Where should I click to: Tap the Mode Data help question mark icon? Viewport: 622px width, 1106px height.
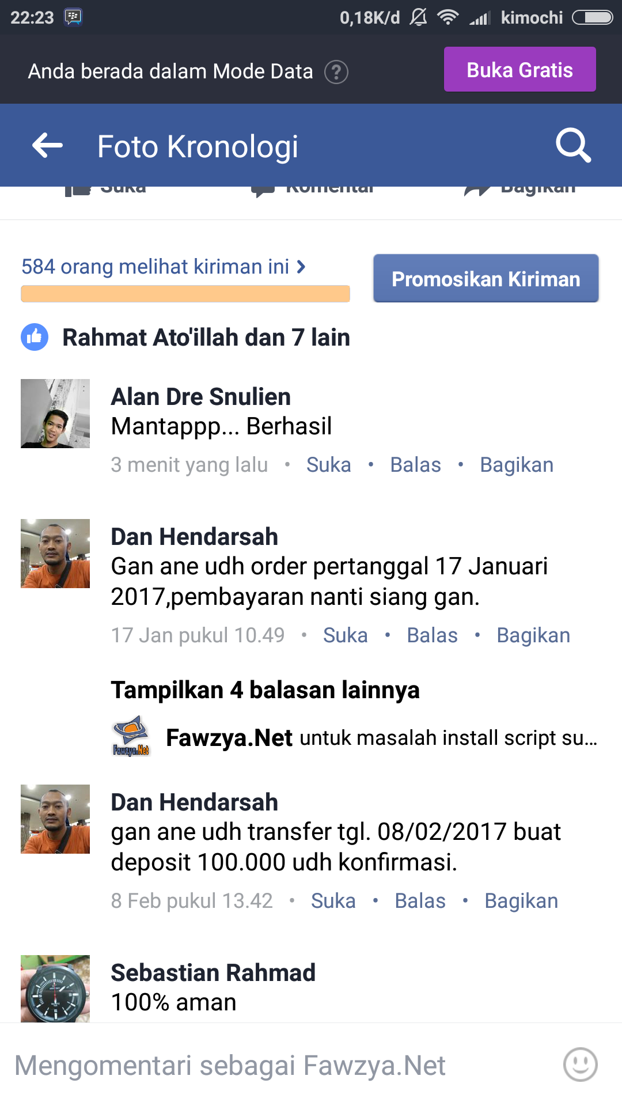click(x=336, y=72)
